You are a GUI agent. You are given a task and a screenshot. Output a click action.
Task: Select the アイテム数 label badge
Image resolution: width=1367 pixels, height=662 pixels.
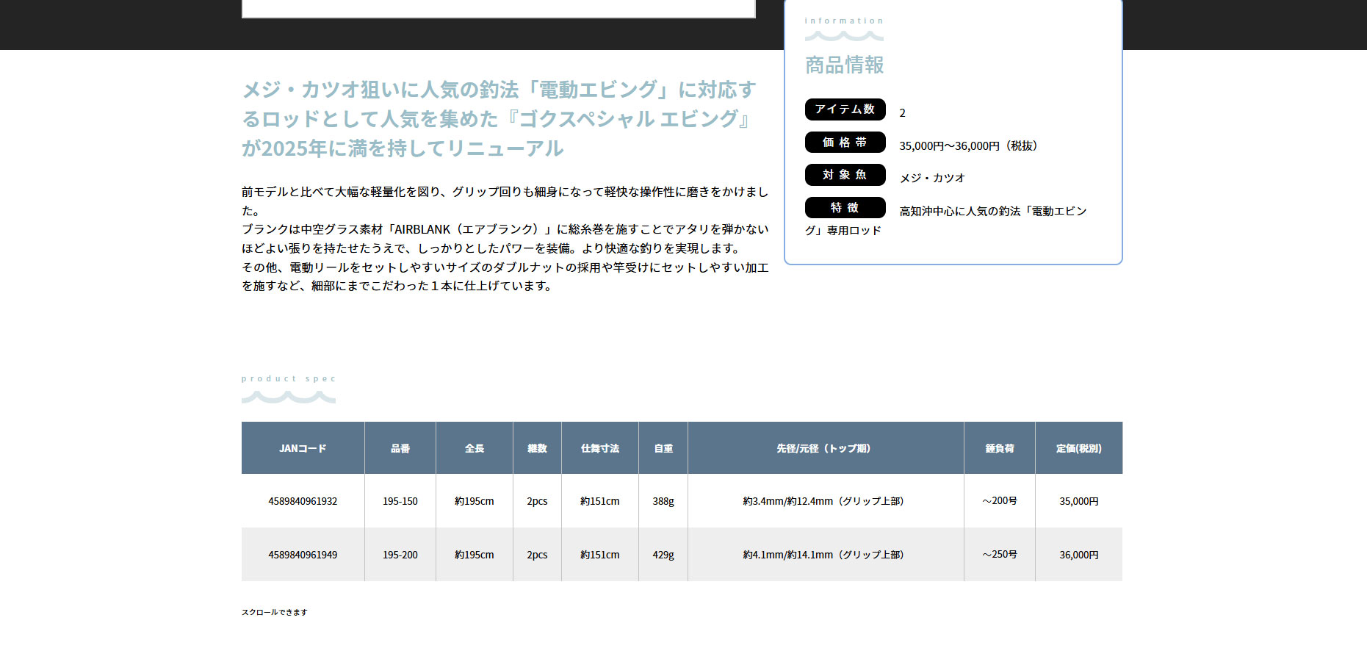(845, 109)
